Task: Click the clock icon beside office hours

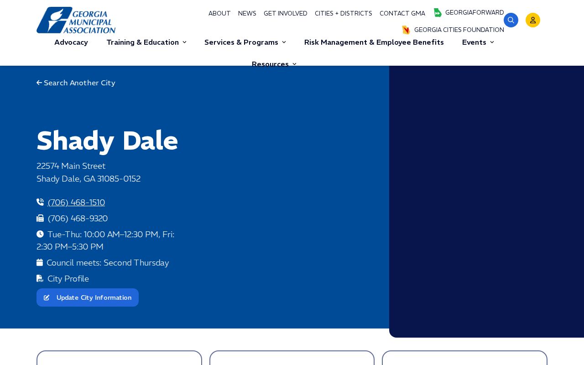Action: coord(40,234)
